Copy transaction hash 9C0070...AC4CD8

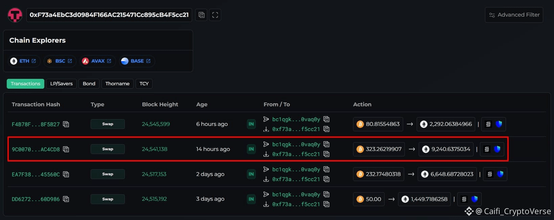pos(66,149)
